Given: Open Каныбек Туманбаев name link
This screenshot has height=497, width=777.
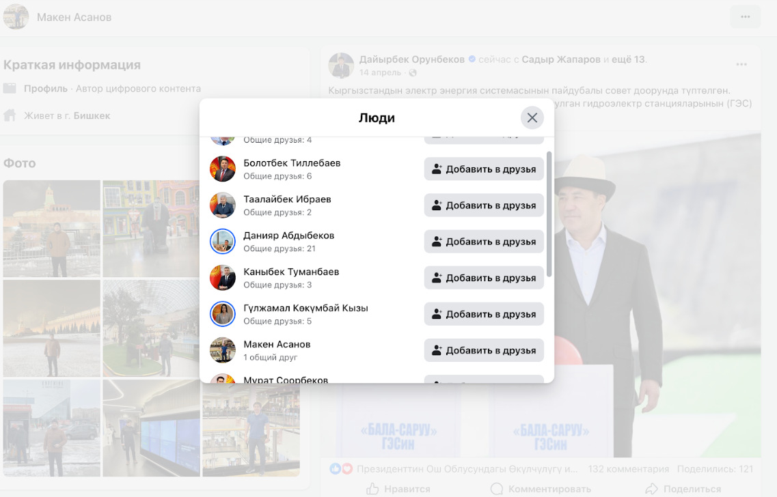Looking at the screenshot, I should pos(291,271).
